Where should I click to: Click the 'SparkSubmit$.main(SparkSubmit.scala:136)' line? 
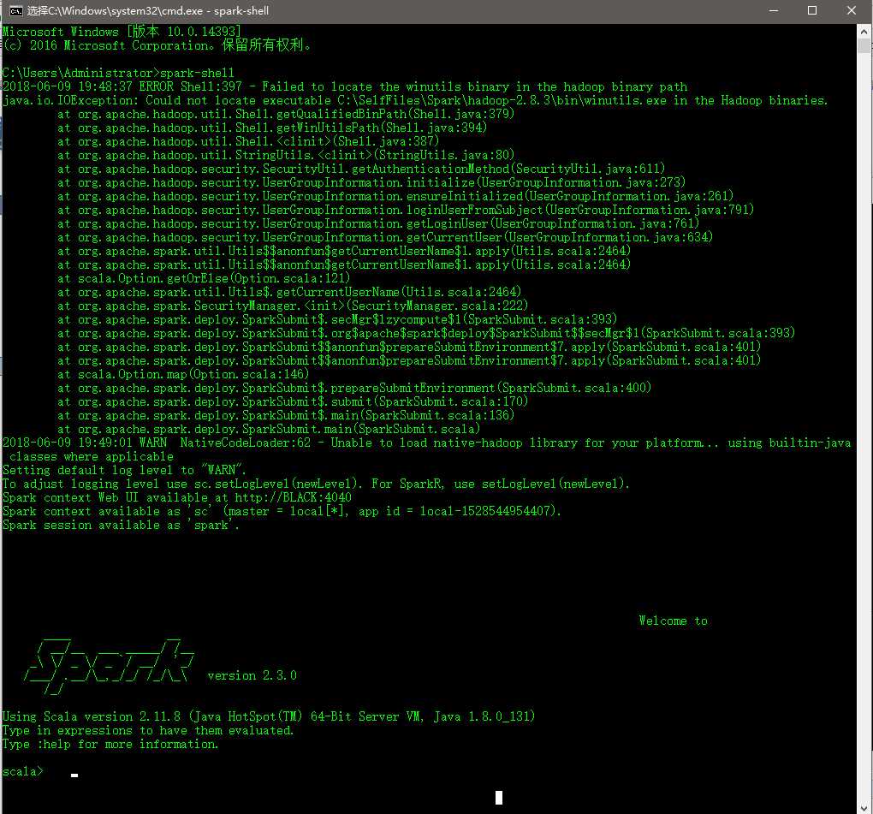click(286, 415)
